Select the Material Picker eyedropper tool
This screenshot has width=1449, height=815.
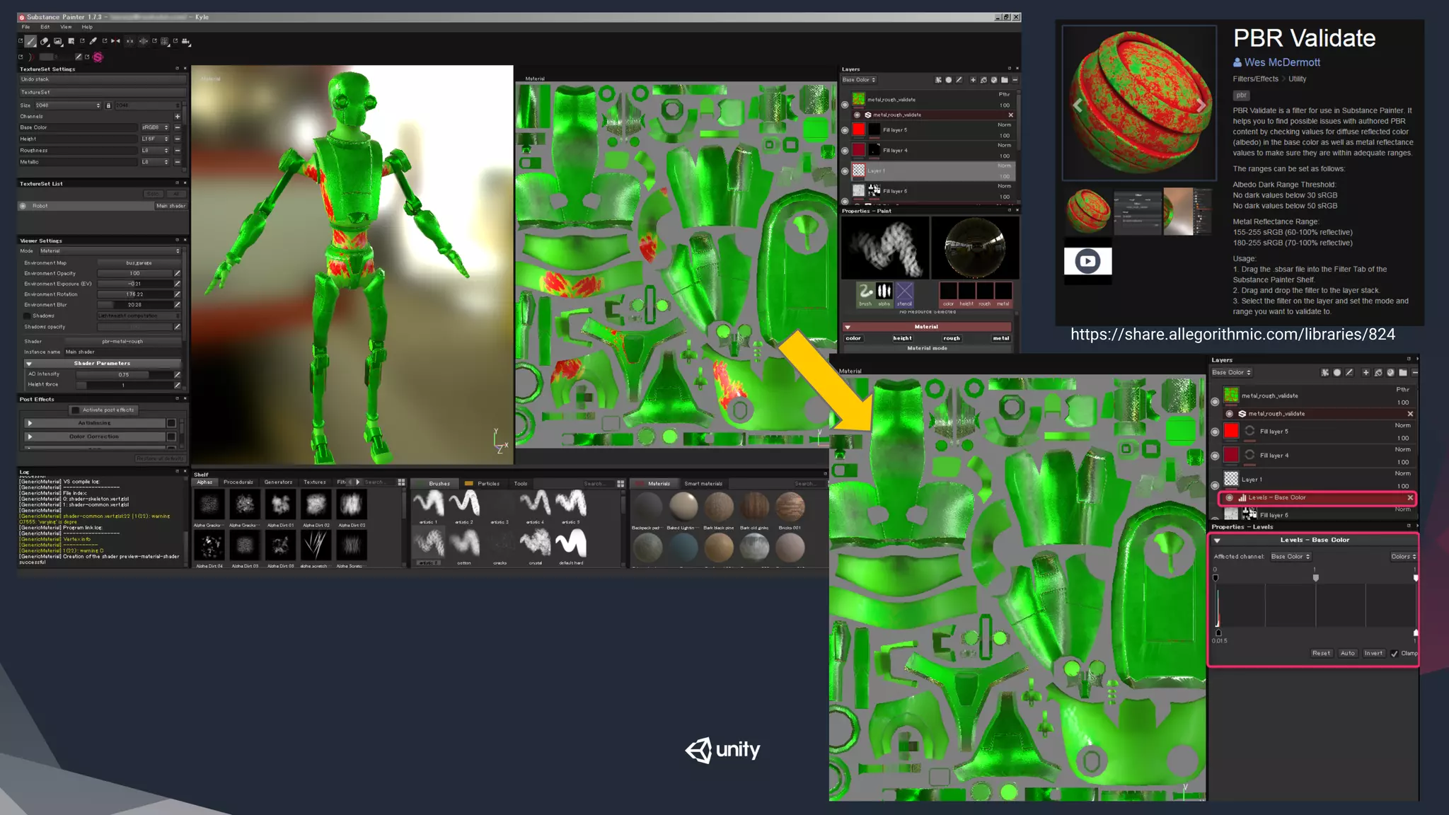(93, 41)
